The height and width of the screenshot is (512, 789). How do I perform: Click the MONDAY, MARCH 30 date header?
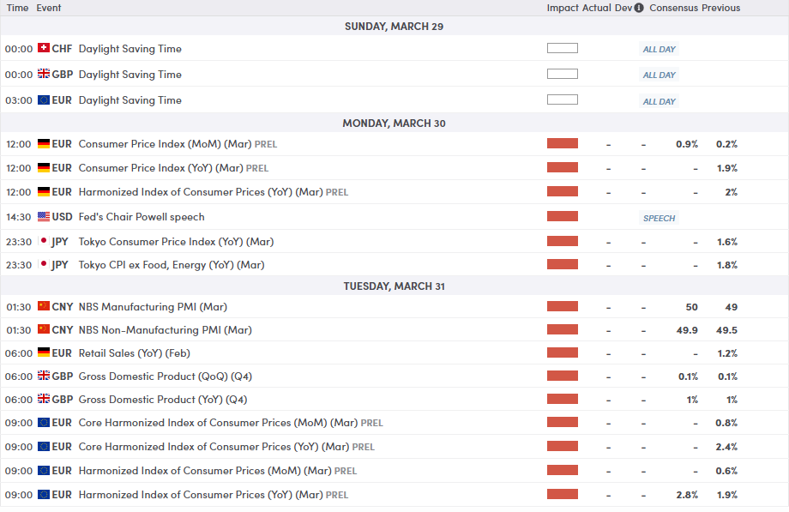(x=394, y=123)
